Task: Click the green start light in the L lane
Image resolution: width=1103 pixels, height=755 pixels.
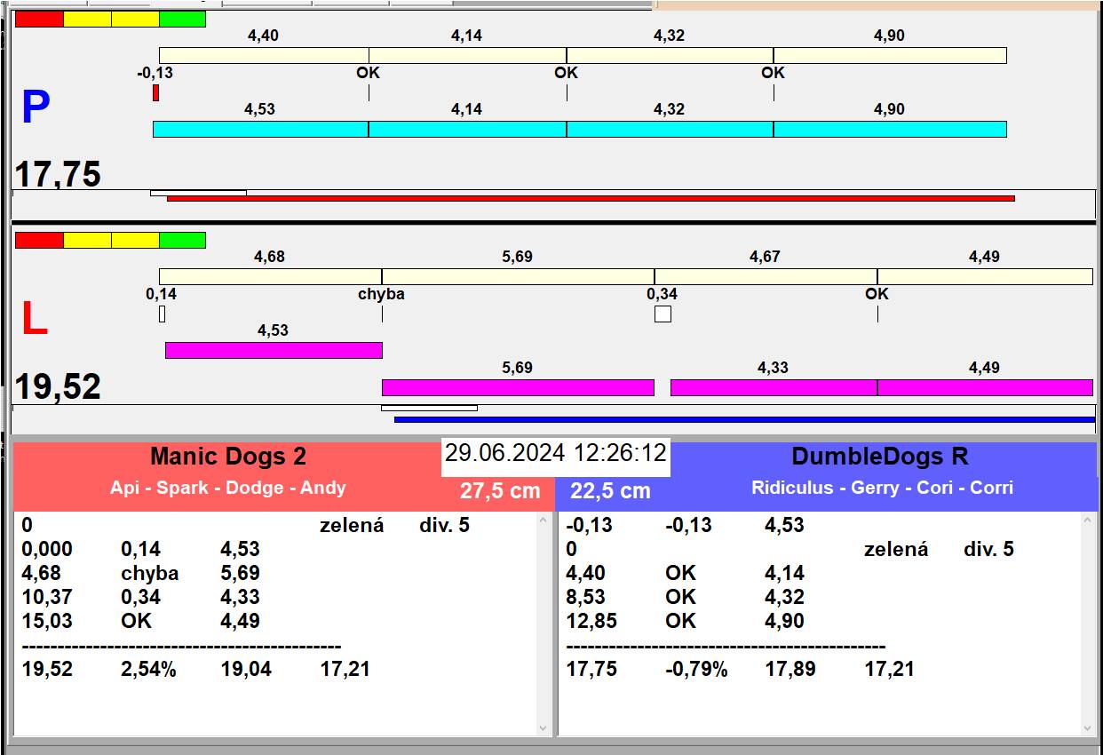Action: [182, 240]
